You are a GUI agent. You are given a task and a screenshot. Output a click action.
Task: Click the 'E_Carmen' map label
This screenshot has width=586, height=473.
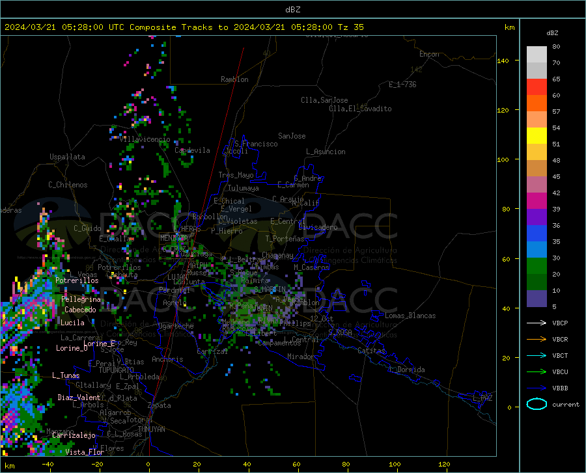point(294,185)
